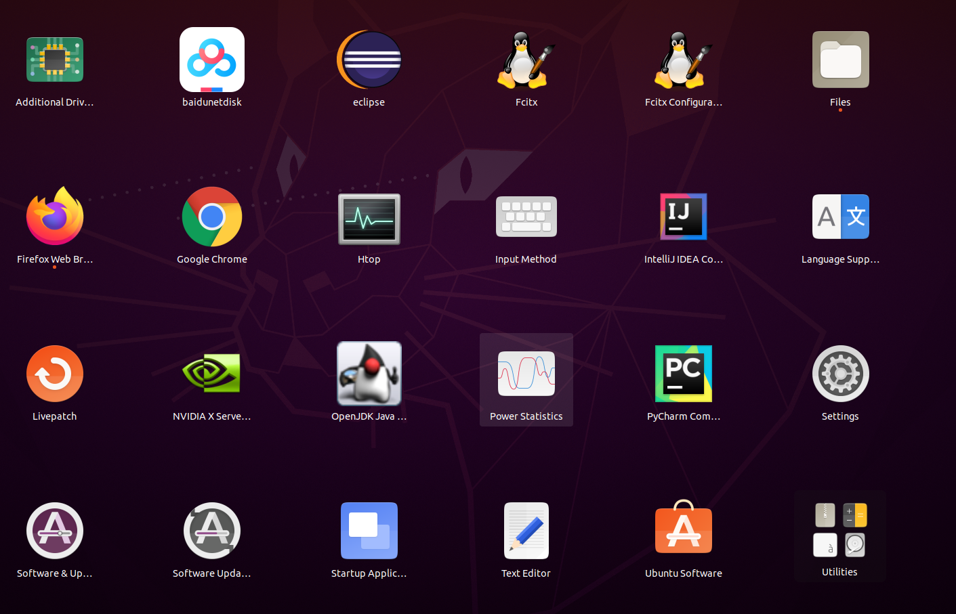Open NVIDIA X Server Settings icon
Viewport: 956px width, 614px height.
[x=212, y=373]
